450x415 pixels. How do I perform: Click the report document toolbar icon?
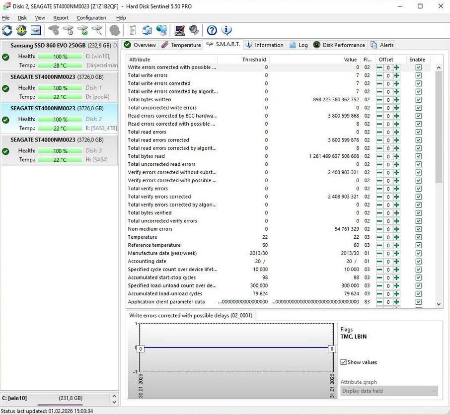(x=133, y=30)
